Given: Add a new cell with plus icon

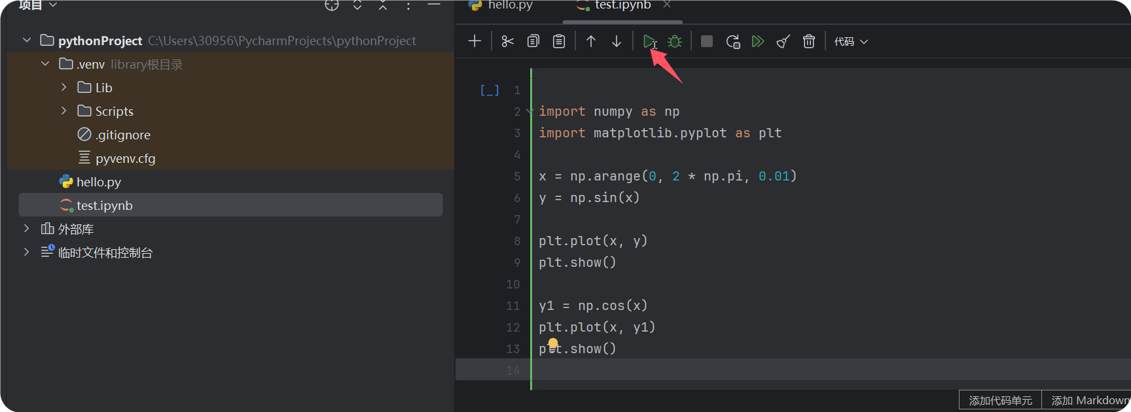Looking at the screenshot, I should 475,41.
